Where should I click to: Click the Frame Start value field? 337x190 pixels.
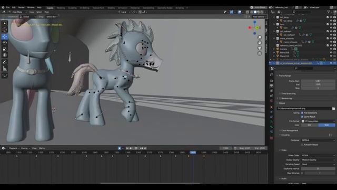coord(318,81)
